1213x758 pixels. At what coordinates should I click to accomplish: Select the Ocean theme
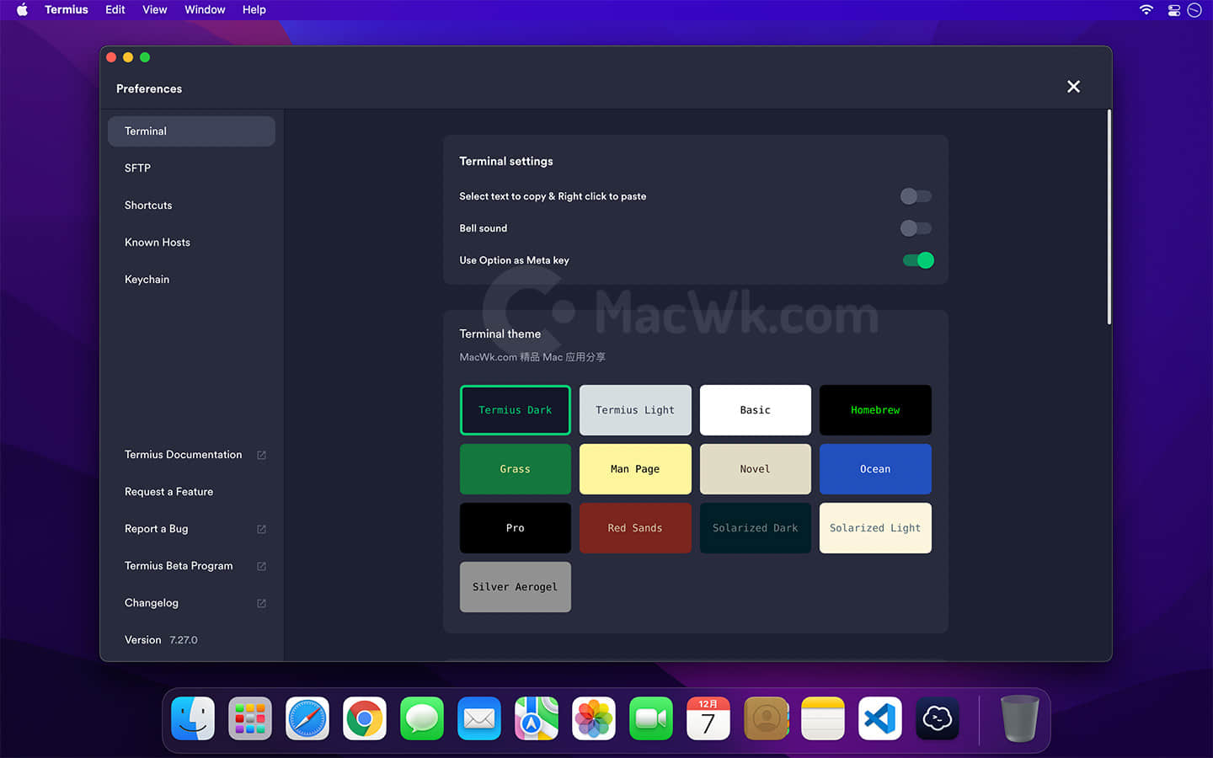875,469
